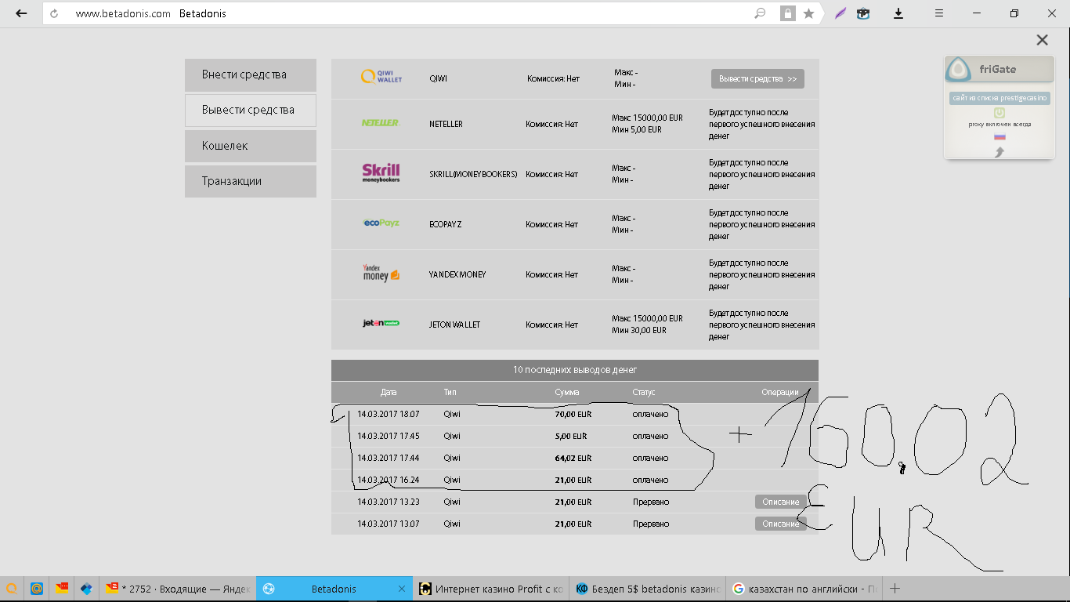
Task: Click the gray arrow in friGate panel
Action: pos(1000,152)
